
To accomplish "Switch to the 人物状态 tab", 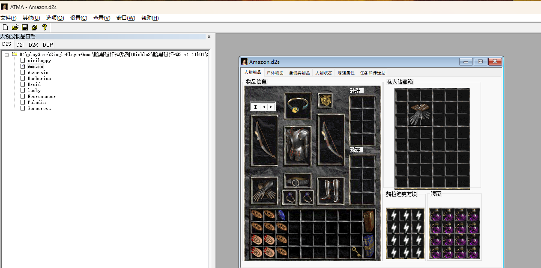I will tap(324, 73).
